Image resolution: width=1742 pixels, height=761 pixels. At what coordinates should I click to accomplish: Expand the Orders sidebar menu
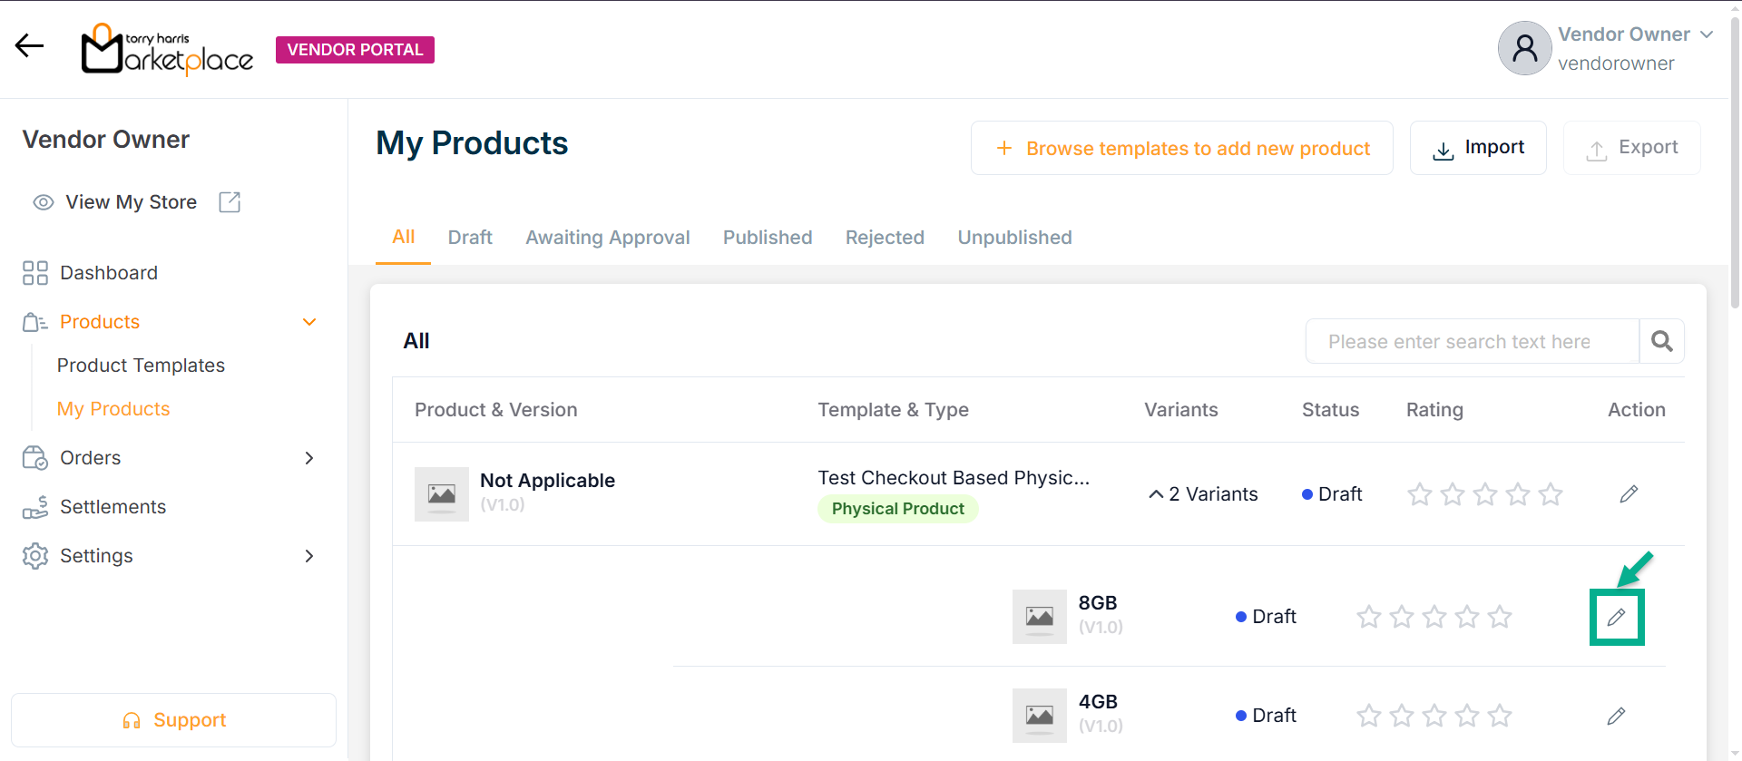(x=309, y=458)
